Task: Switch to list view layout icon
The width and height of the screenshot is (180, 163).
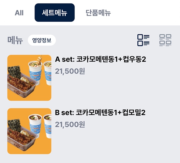Action: point(143,40)
